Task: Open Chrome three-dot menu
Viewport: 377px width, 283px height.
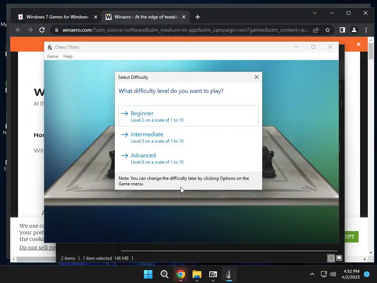Action: pos(366,30)
